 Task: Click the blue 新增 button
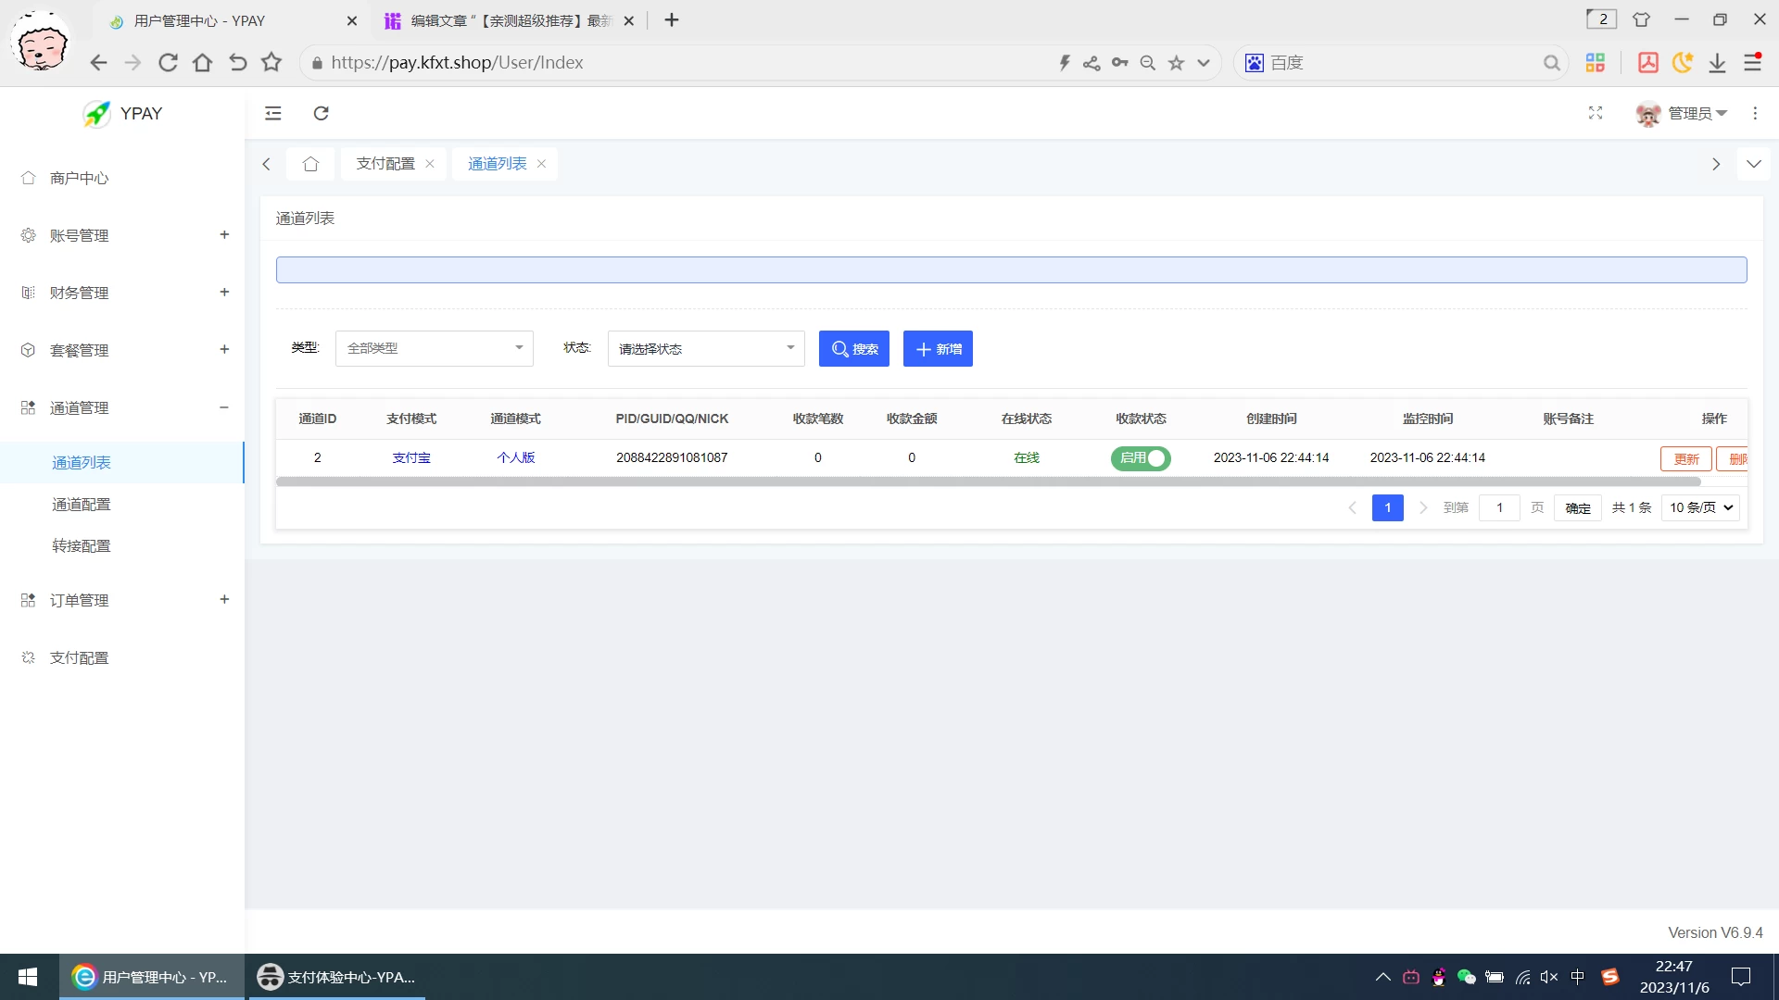tap(938, 348)
